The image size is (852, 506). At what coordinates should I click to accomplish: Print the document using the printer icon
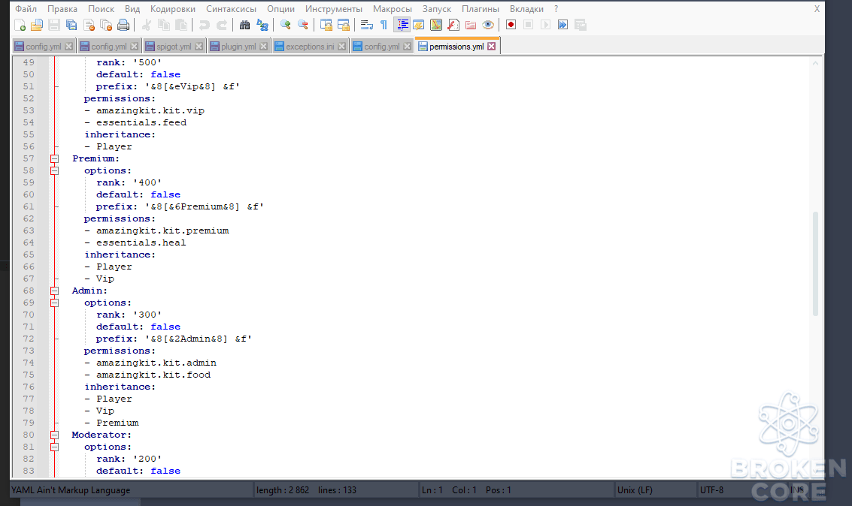tap(124, 25)
